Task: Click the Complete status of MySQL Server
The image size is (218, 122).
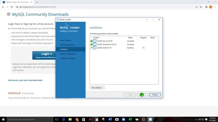Action: pyautogui.click(x=130, y=41)
